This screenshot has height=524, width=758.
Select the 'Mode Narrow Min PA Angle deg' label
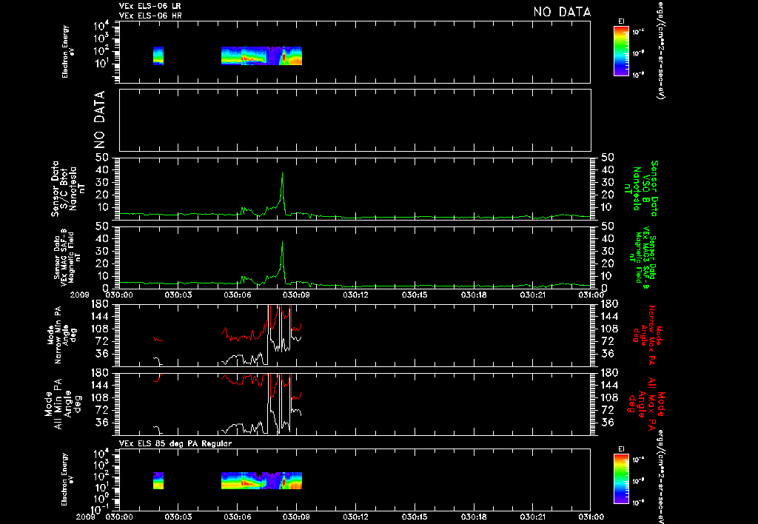click(61, 334)
